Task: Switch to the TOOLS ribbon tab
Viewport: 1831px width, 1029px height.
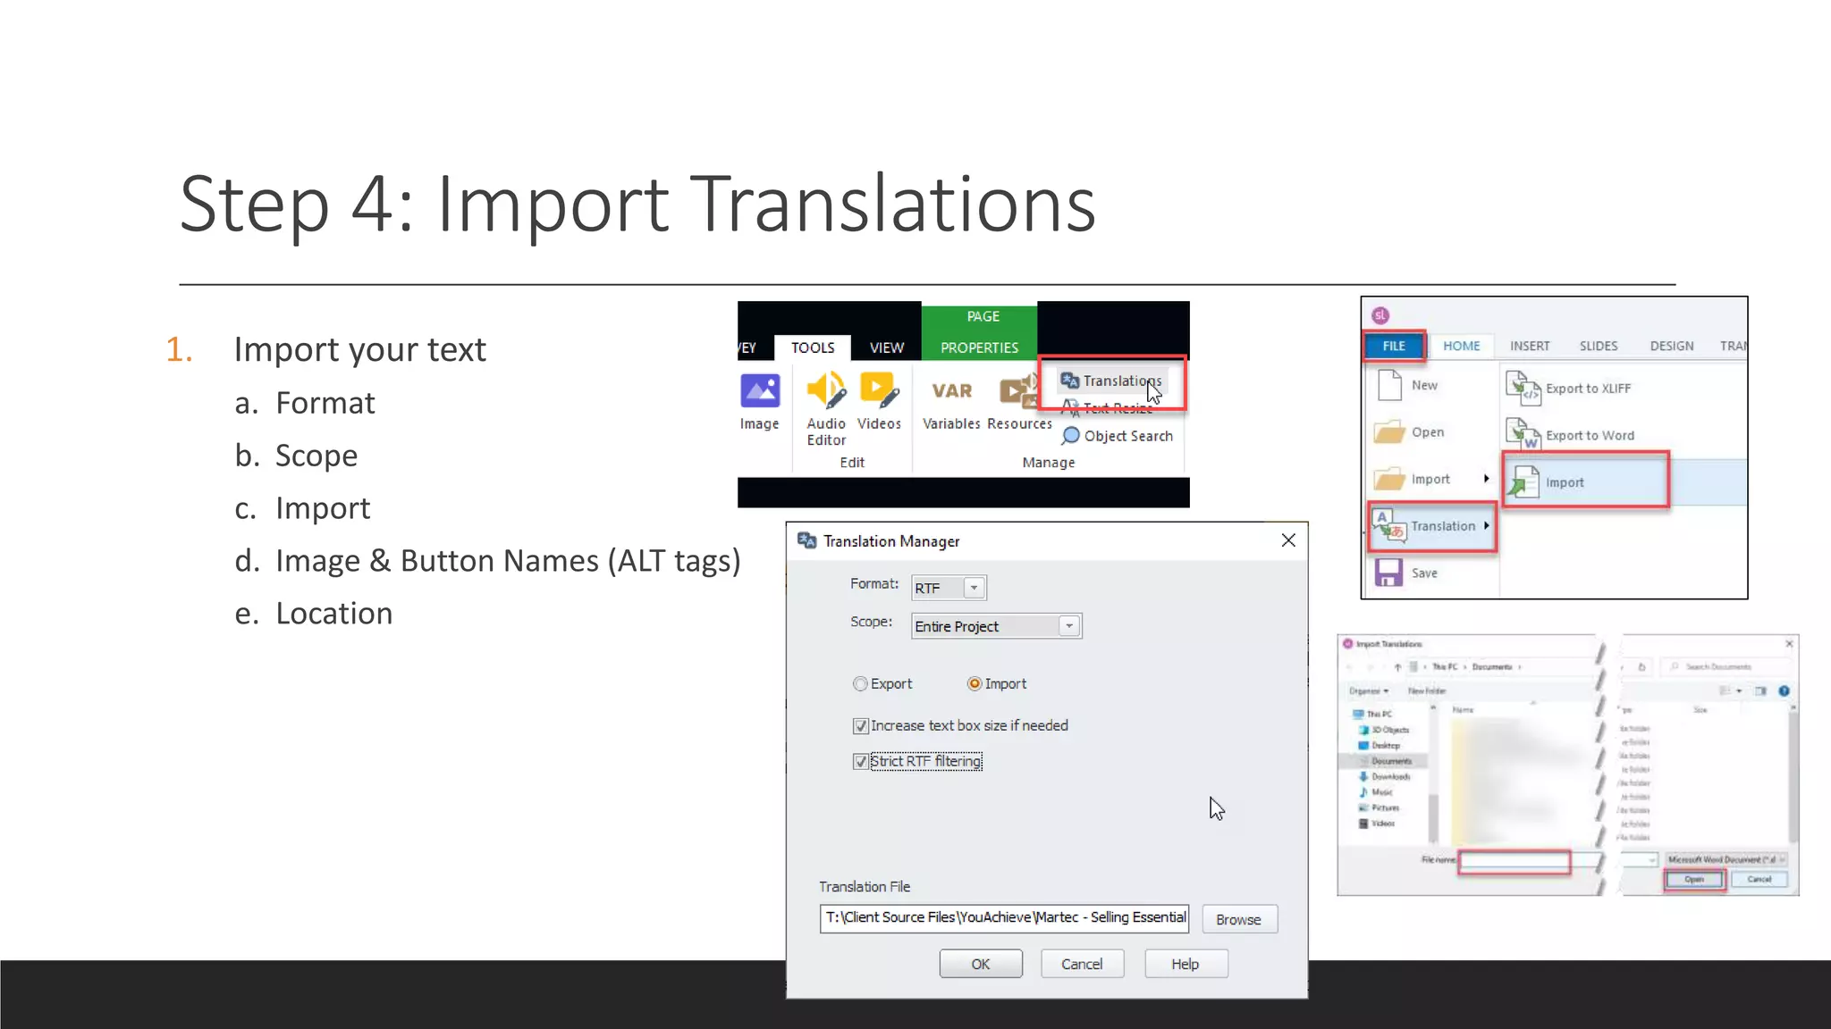Action: [x=812, y=347]
